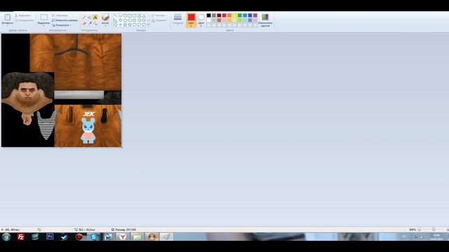Click the Windows Start button
The image size is (449, 252).
point(6,237)
